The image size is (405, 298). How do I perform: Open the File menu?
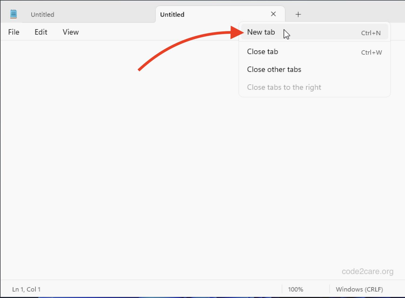(14, 32)
